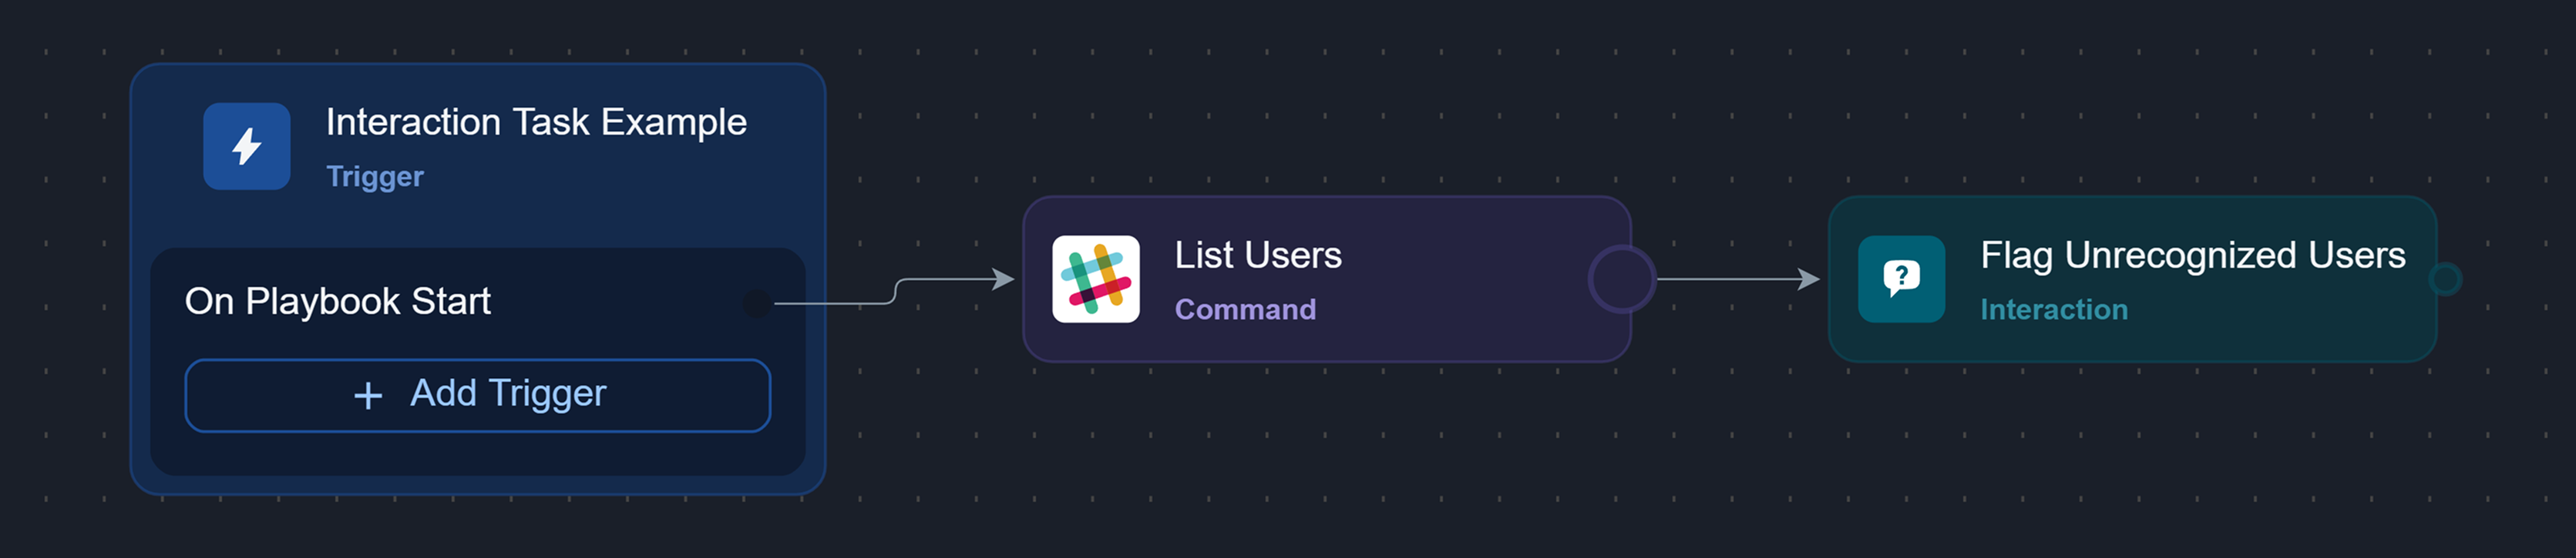Click the On Playbook Start output dot
This screenshot has width=2576, height=558.
click(757, 302)
